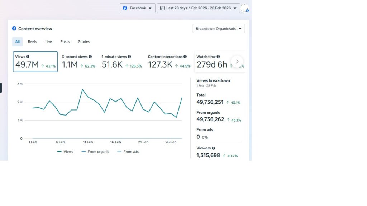Image resolution: width=367 pixels, height=206 pixels.
Task: Toggle the From ads legend series
Action: click(128, 152)
